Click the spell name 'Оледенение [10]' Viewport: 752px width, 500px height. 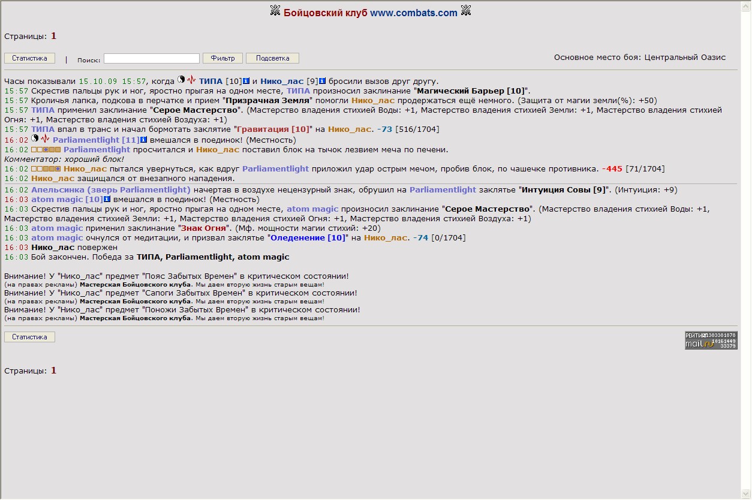pos(308,237)
